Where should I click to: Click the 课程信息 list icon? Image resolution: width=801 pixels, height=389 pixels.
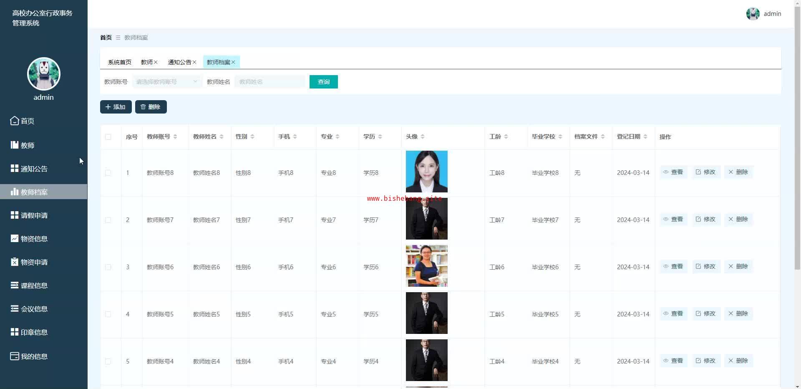(15, 285)
